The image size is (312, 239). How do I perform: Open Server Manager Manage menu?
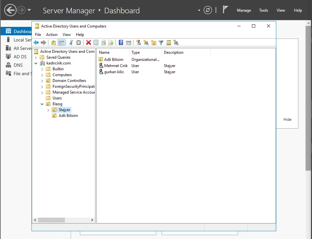pyautogui.click(x=244, y=10)
